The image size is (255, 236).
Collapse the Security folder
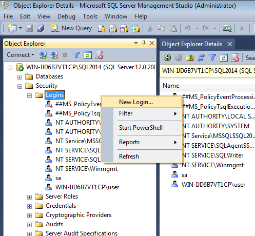coord(19,86)
